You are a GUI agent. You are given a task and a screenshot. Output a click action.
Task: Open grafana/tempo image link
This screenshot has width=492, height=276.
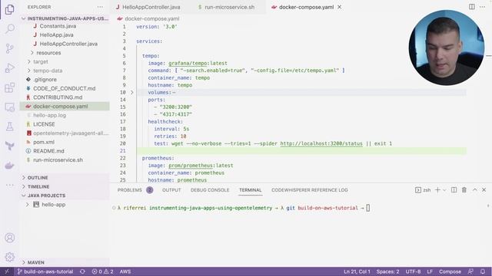click(188, 63)
